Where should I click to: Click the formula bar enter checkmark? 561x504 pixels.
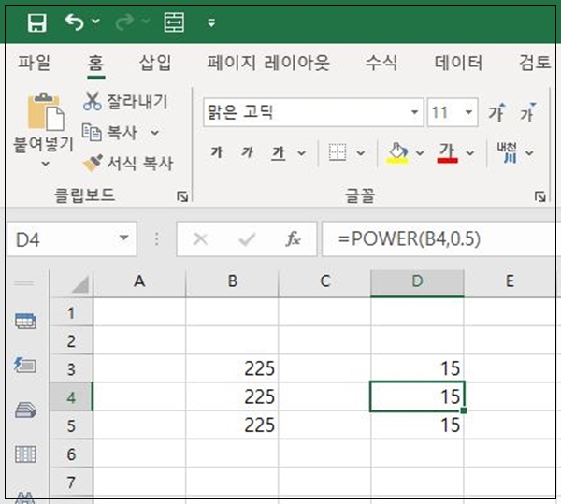point(247,239)
